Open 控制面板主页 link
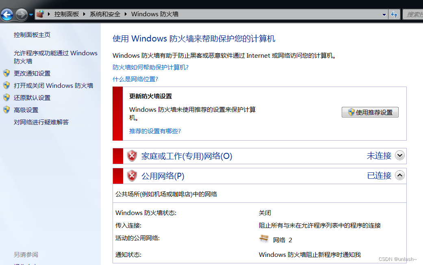This screenshot has height=265, width=423. pyautogui.click(x=32, y=35)
